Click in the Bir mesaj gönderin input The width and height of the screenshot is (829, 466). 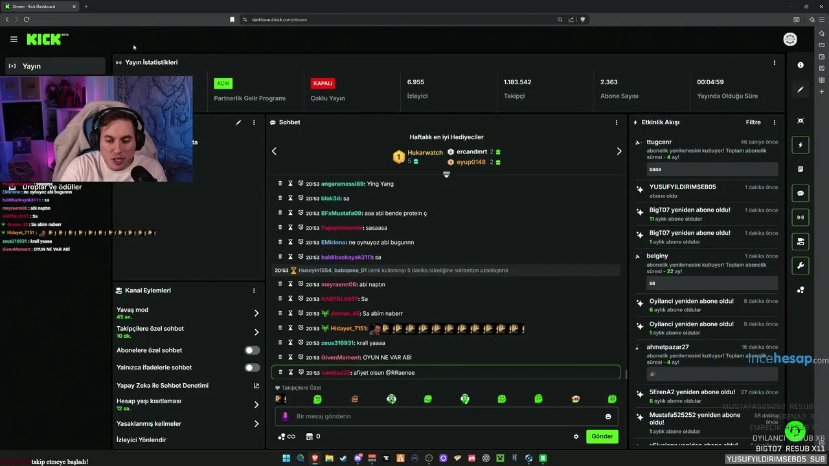coord(447,416)
